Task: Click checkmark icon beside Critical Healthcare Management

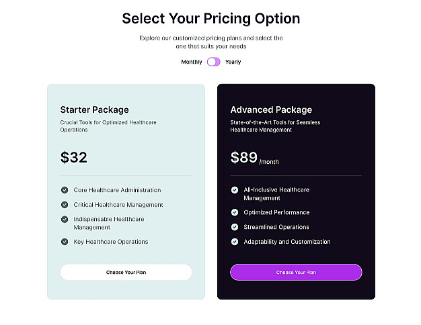Action: click(x=65, y=205)
